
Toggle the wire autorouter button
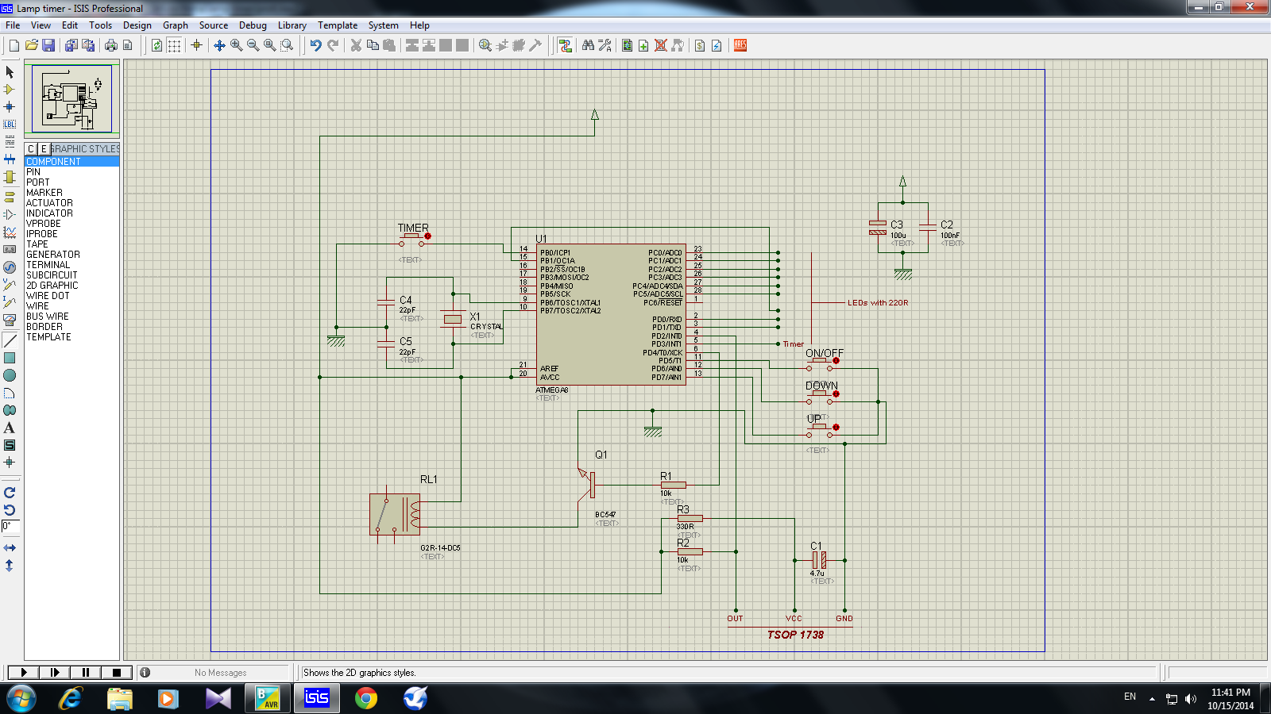pyautogui.click(x=565, y=46)
